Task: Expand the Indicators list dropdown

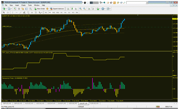Action: [x=100, y=9]
